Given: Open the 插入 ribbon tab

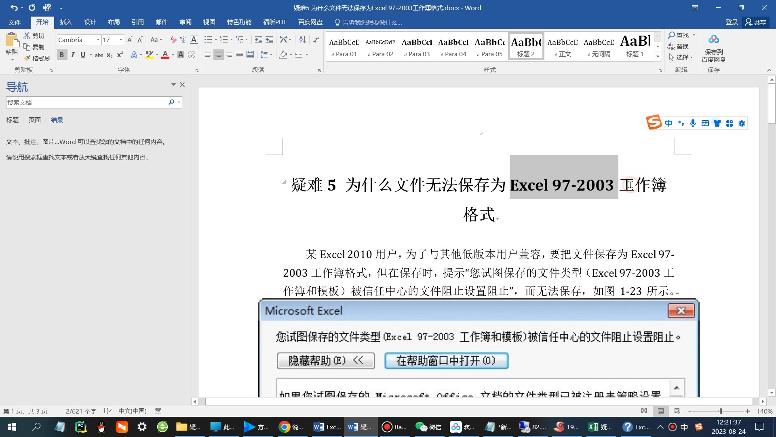Looking at the screenshot, I should pos(66,22).
